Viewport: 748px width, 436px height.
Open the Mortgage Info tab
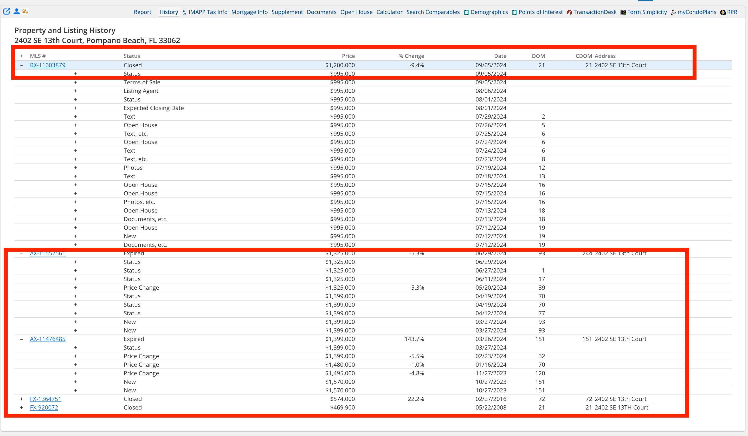point(249,12)
